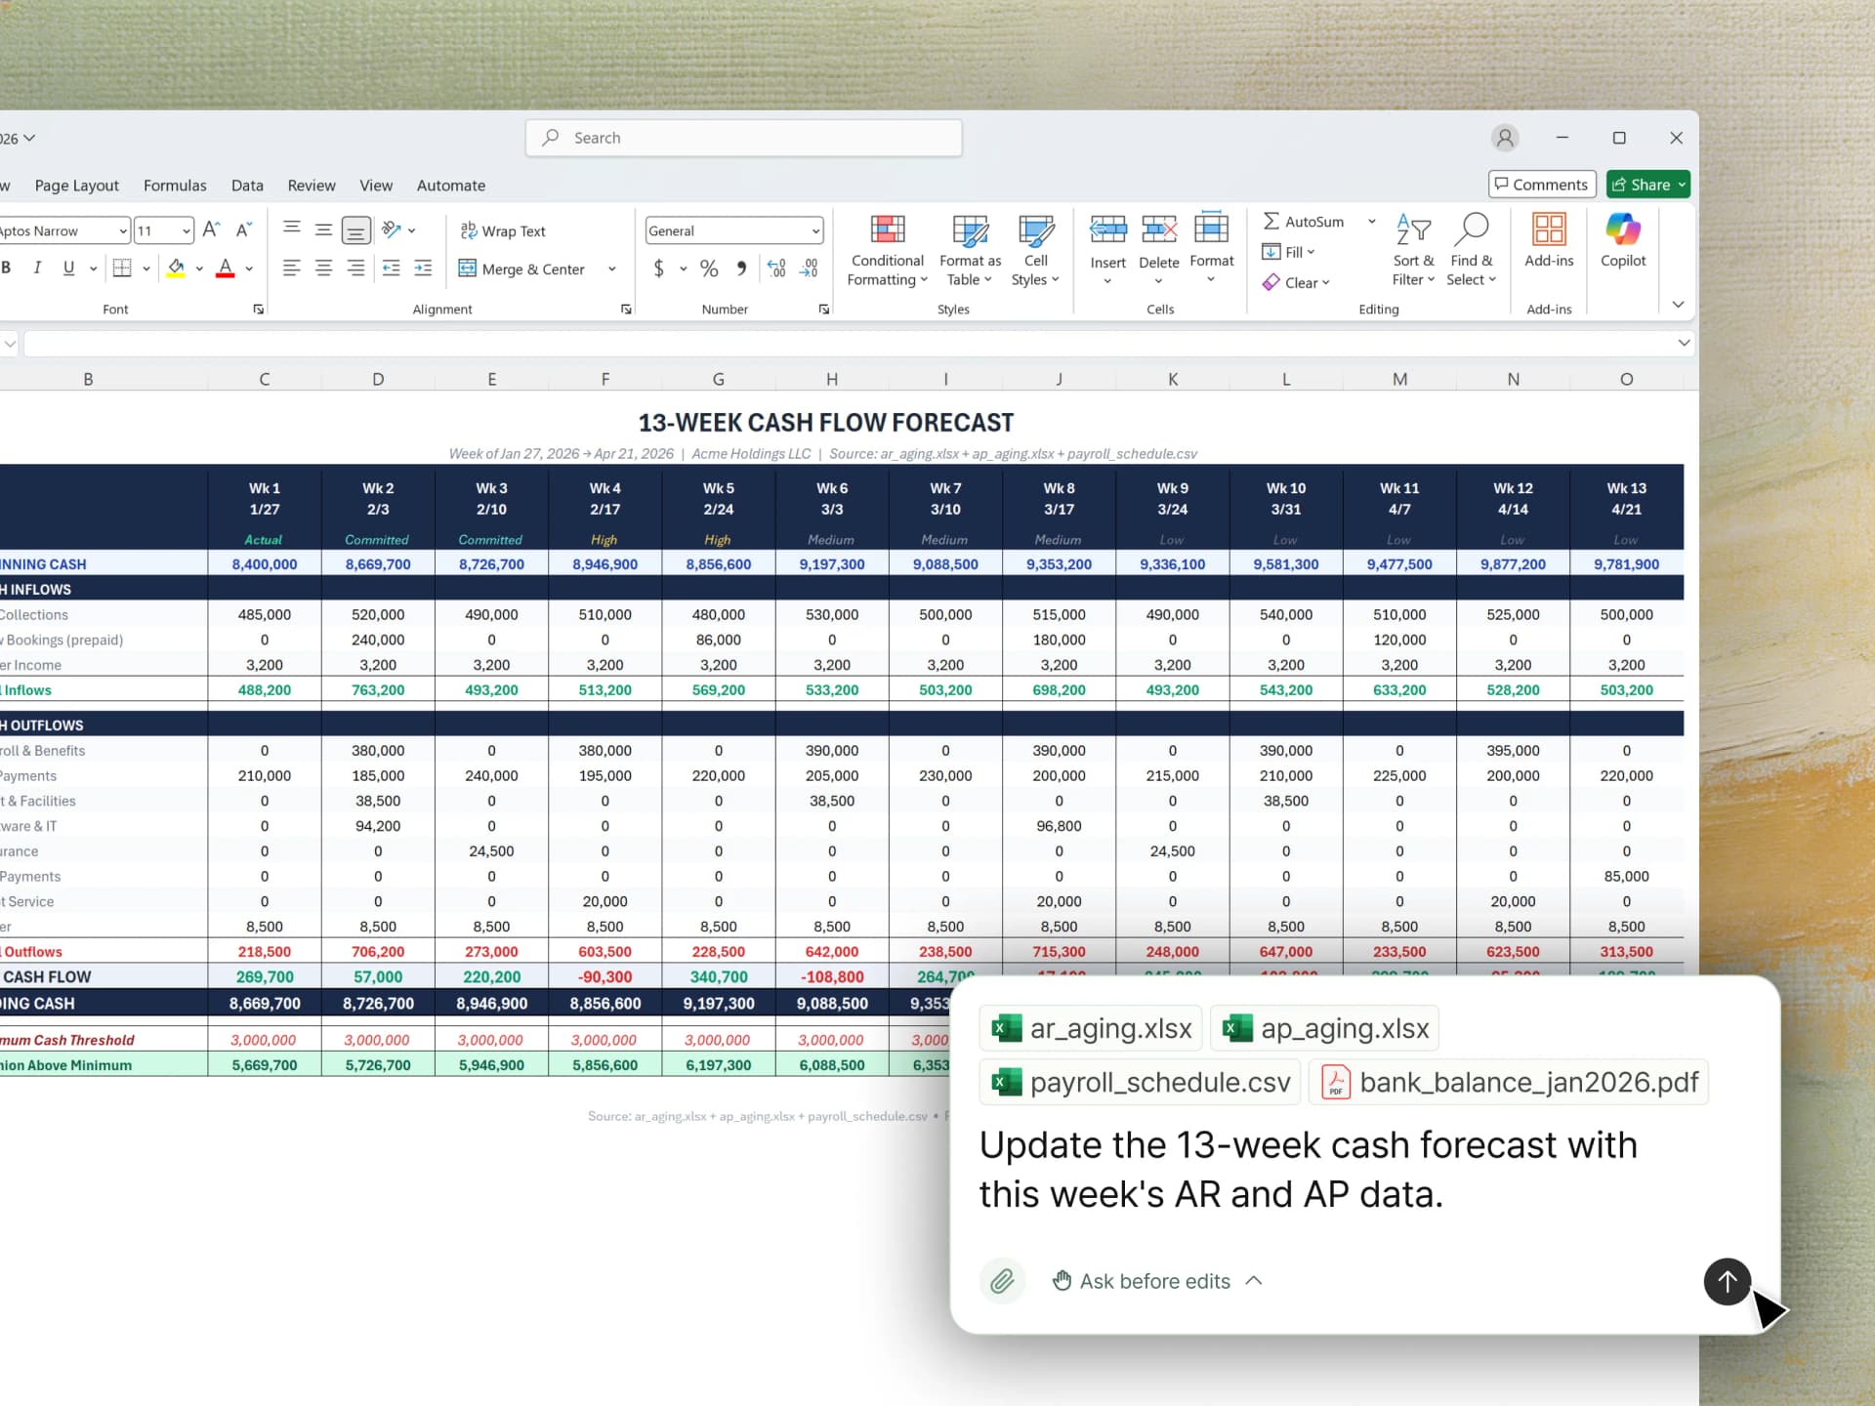The image size is (1875, 1406).
Task: Click the Share button
Action: 1647,185
